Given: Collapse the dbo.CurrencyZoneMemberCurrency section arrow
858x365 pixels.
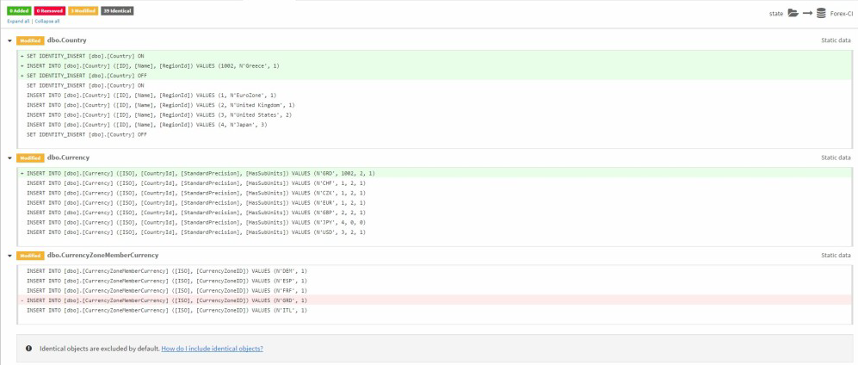Looking at the screenshot, I should (x=9, y=256).
